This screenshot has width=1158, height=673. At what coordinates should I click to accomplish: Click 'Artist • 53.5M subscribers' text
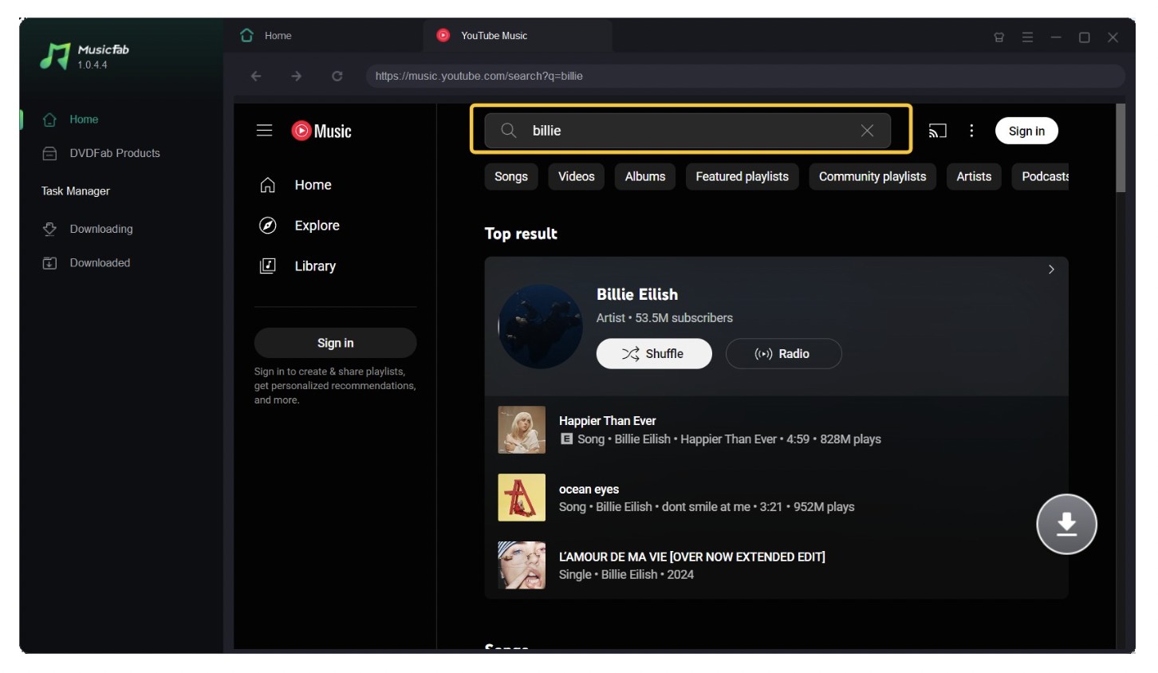664,318
